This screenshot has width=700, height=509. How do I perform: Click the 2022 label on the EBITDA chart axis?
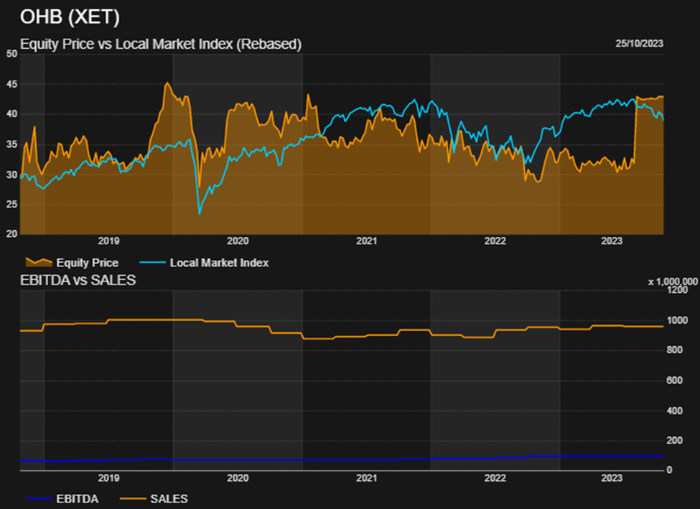[495, 478]
